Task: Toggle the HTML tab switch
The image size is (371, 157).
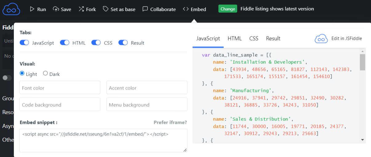Action: 65,43
